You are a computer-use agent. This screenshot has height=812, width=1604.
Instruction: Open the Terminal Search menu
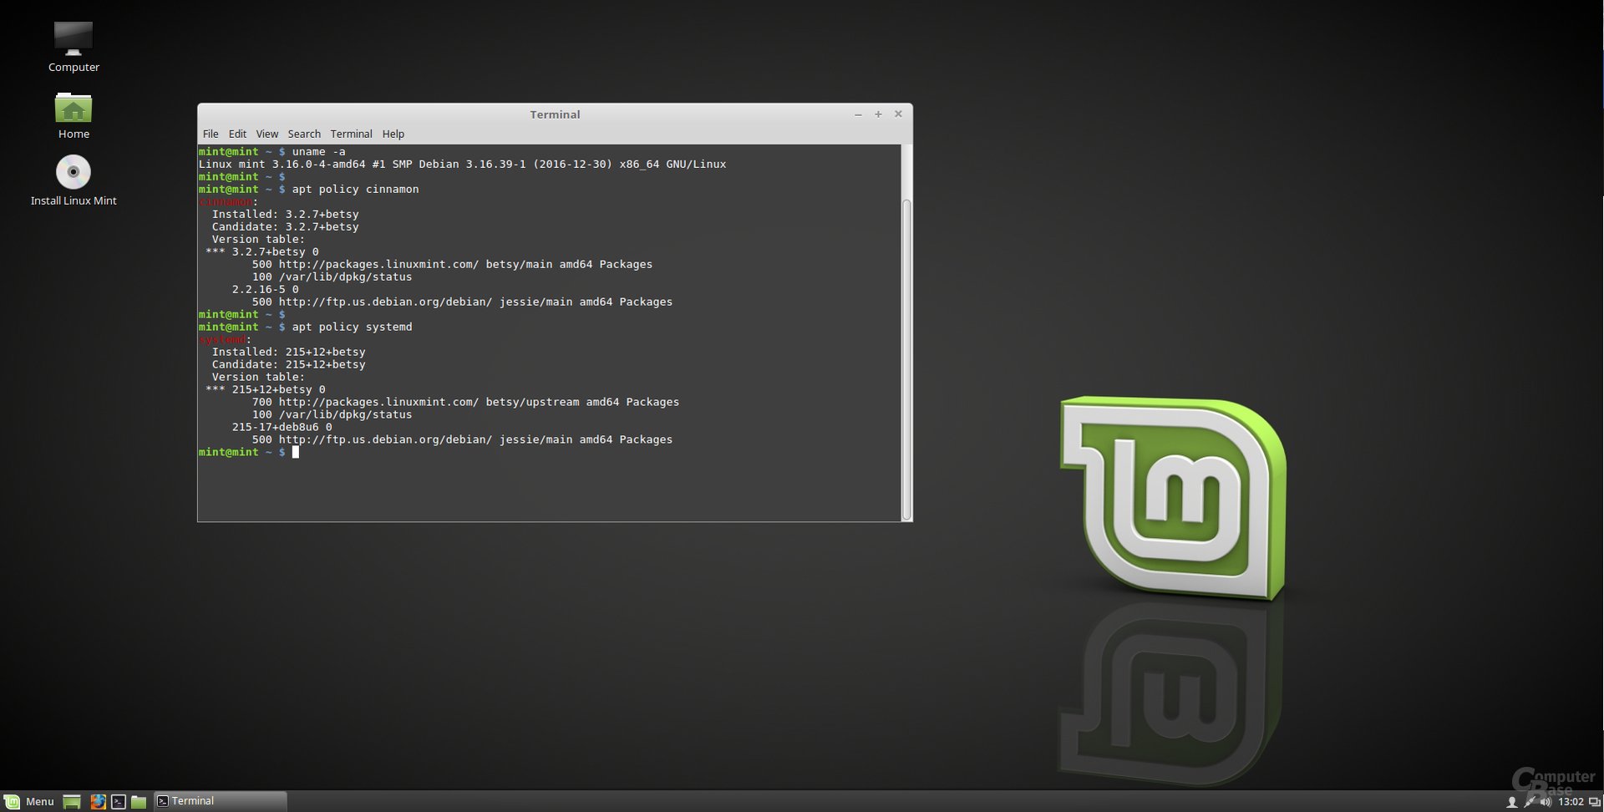[304, 134]
